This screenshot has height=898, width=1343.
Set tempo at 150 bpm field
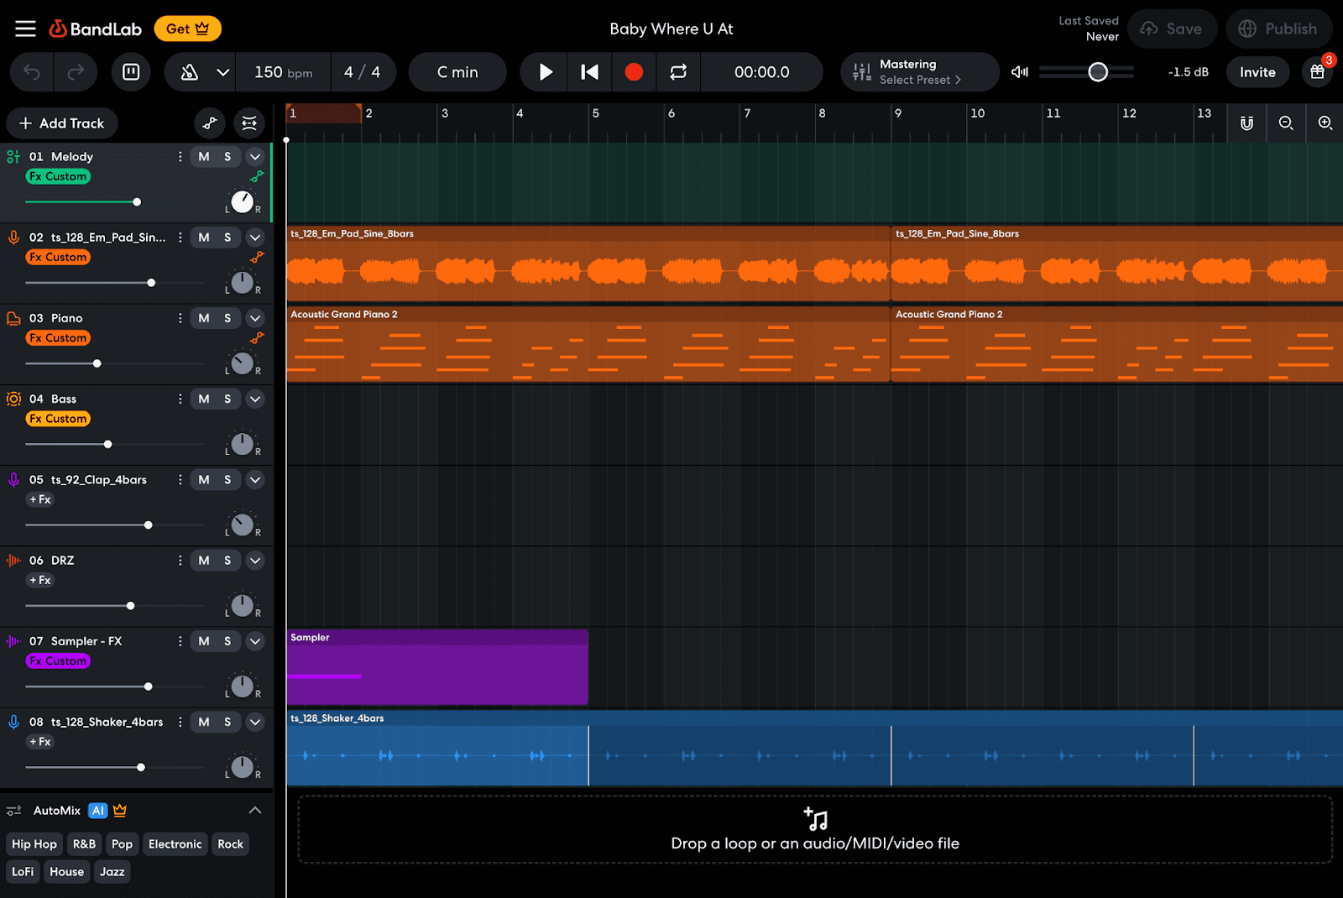pos(283,72)
